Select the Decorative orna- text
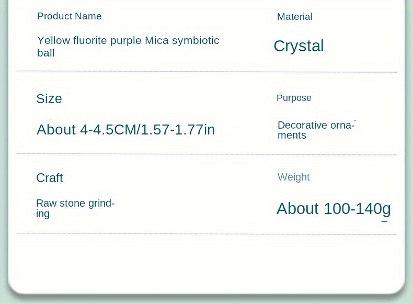Image resolution: width=413 pixels, height=304 pixels. [316, 125]
